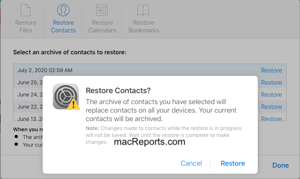
Task: Click Restore link for June 13 archive
Action: point(271,119)
